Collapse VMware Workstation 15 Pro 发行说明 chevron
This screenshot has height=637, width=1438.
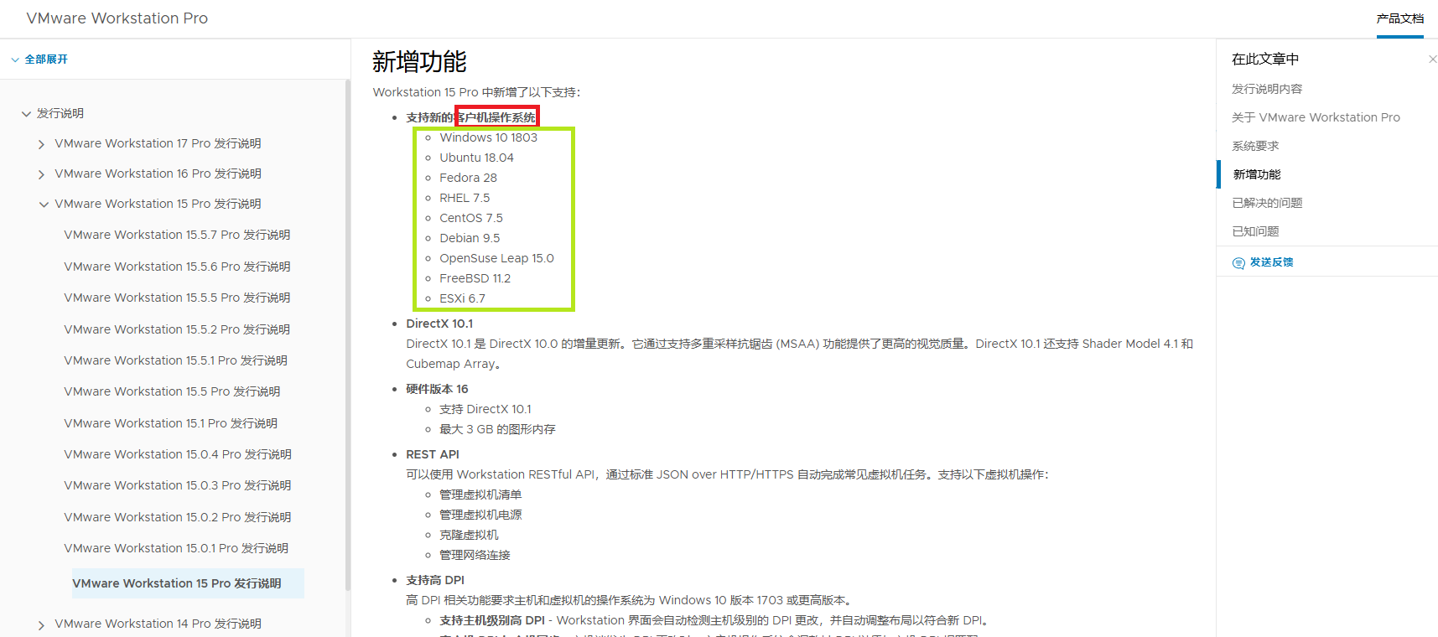click(x=44, y=205)
